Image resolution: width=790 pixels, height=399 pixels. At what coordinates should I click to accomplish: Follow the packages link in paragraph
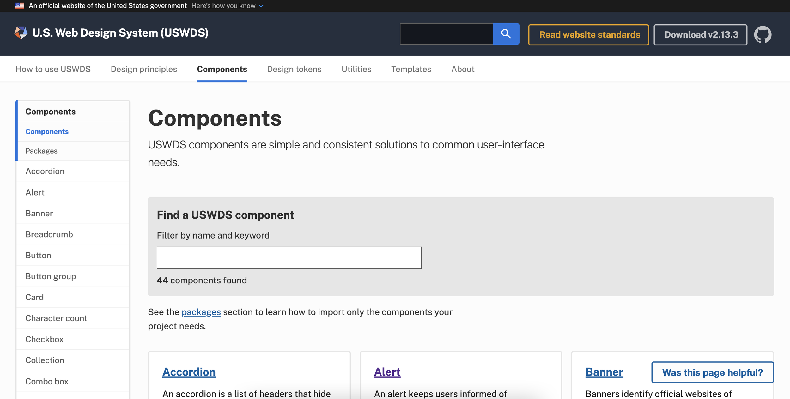(x=201, y=312)
